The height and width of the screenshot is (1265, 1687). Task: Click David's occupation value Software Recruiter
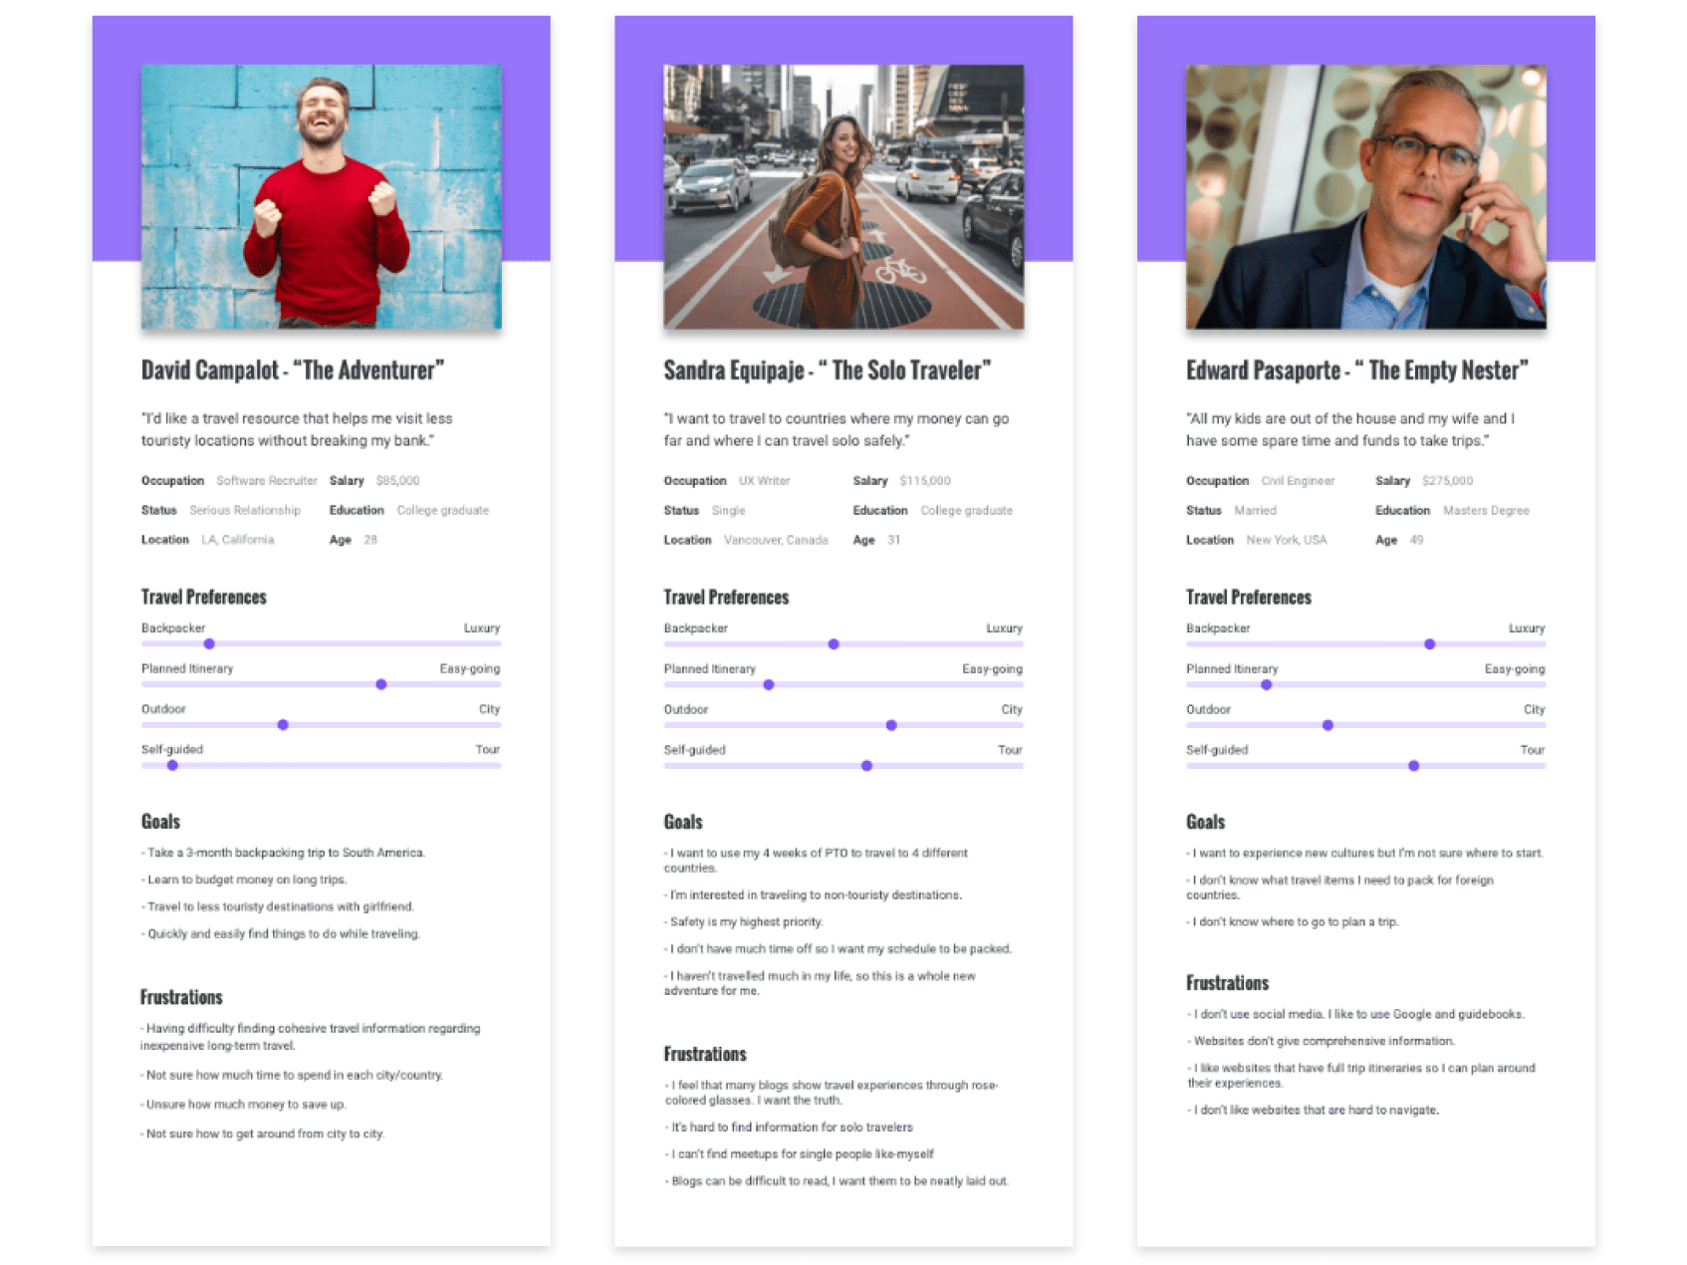point(267,480)
